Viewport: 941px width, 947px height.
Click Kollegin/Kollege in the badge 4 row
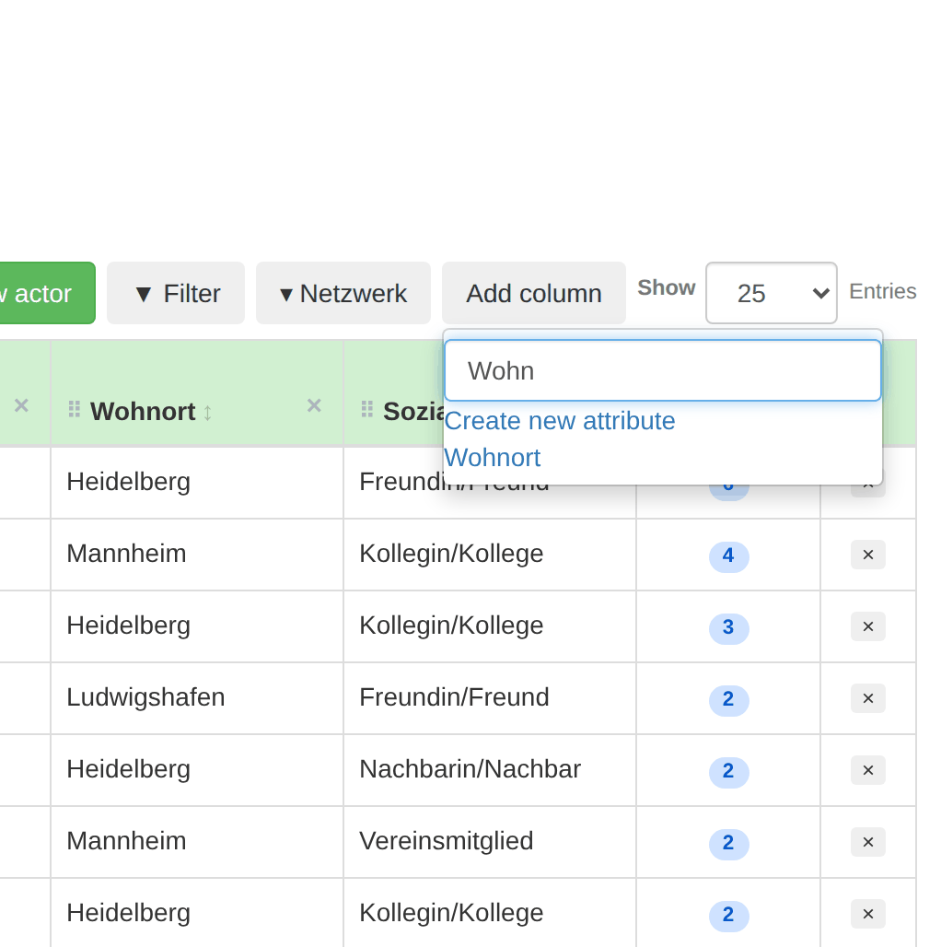[451, 554]
